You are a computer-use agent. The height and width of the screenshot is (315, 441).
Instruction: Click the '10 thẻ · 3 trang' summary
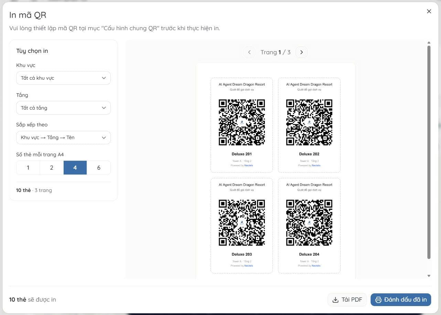tap(34, 190)
